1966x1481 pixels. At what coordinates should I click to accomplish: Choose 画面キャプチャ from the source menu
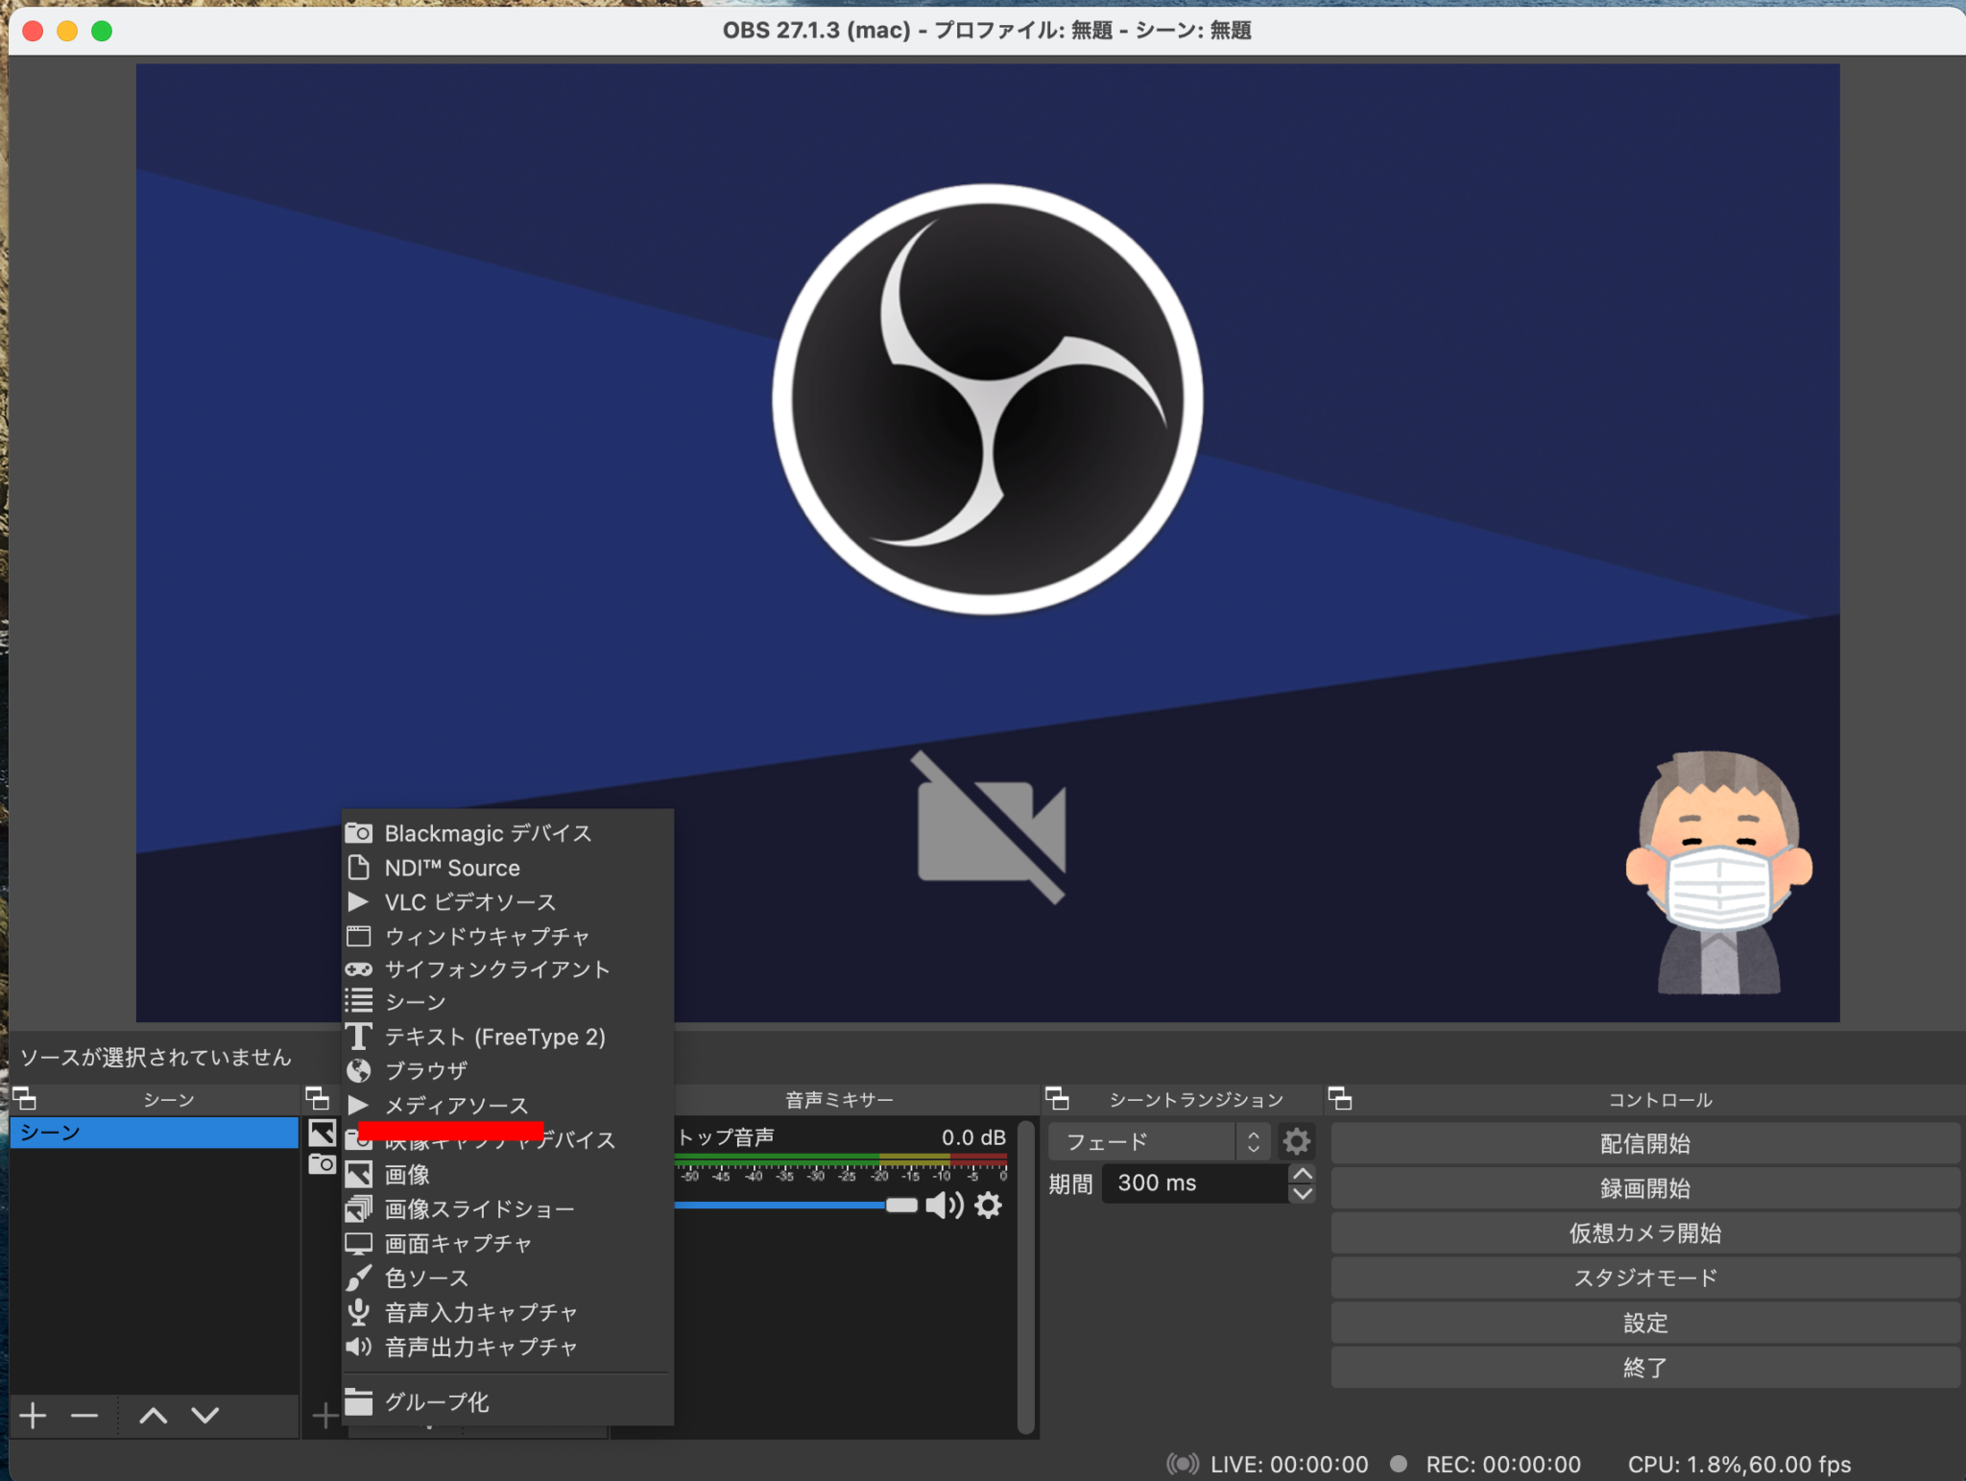456,1243
